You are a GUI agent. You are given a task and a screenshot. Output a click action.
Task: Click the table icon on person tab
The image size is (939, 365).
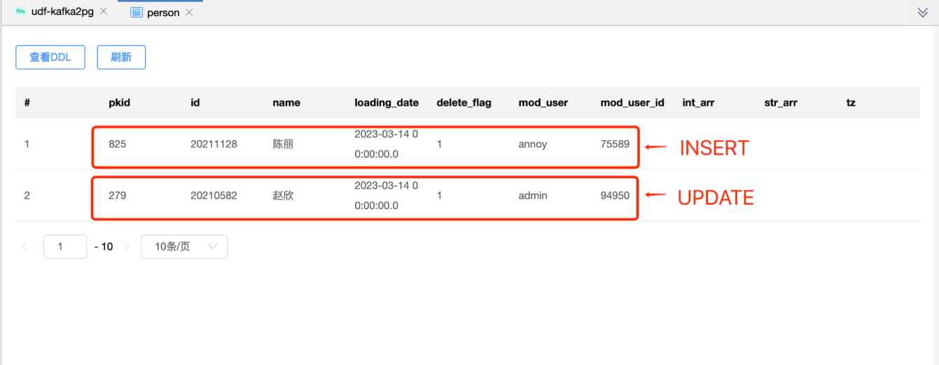137,13
